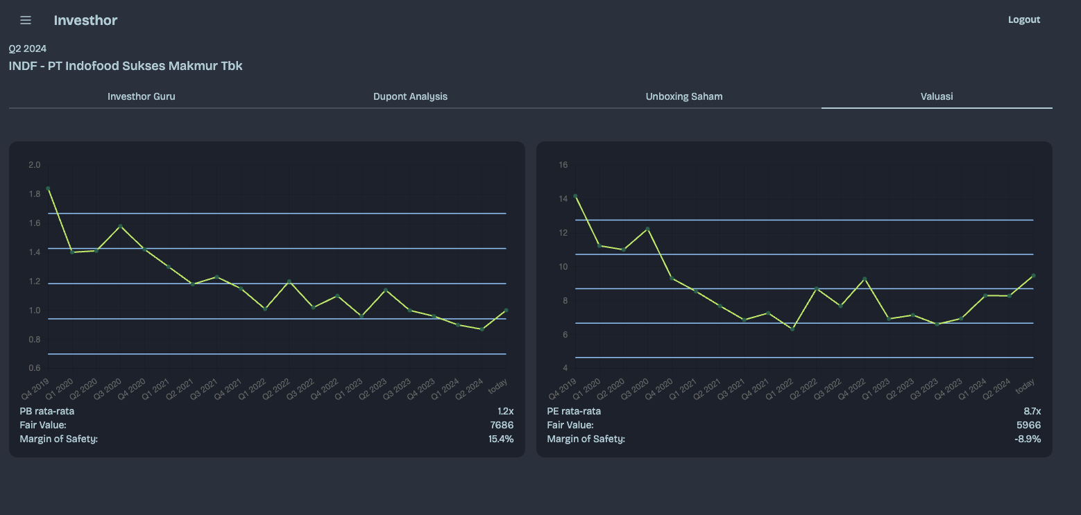Click the 'today' data point on PB chart
Screen dimensions: 1081x515
coord(506,311)
